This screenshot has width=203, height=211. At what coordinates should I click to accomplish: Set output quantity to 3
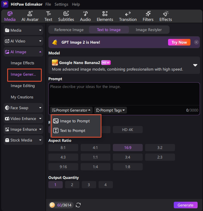coord(89,185)
